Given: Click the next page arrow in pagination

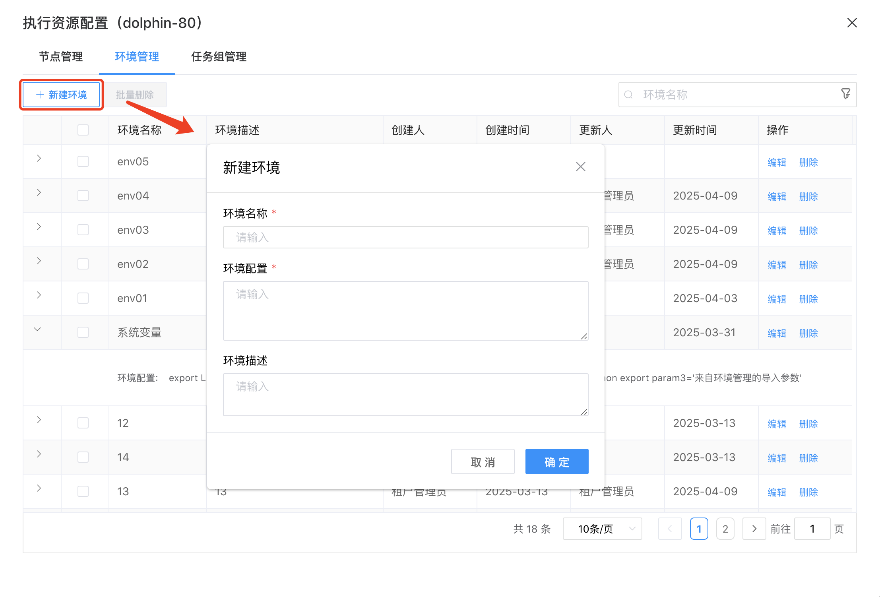Looking at the screenshot, I should click(x=754, y=529).
